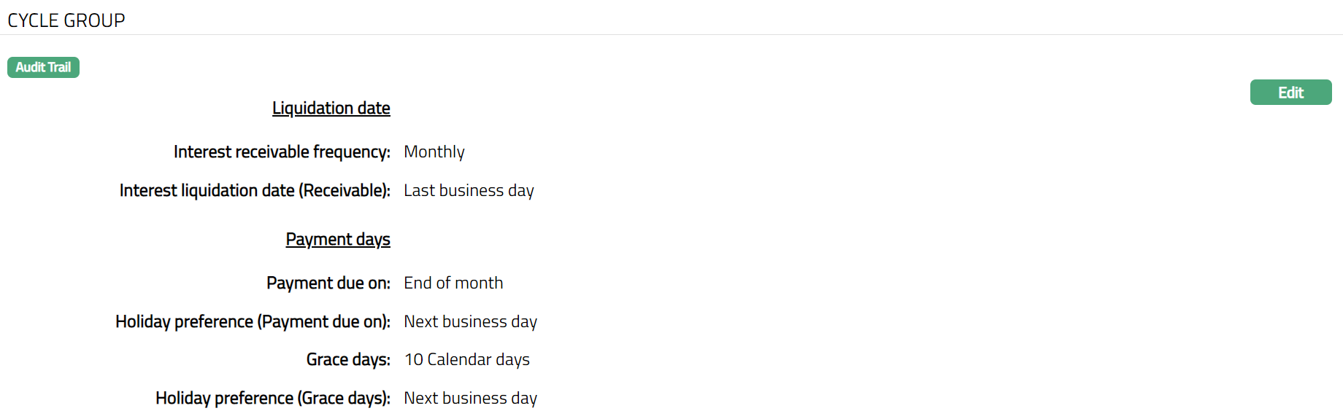
Task: Click the Calendar days unit text
Action: tap(478, 360)
